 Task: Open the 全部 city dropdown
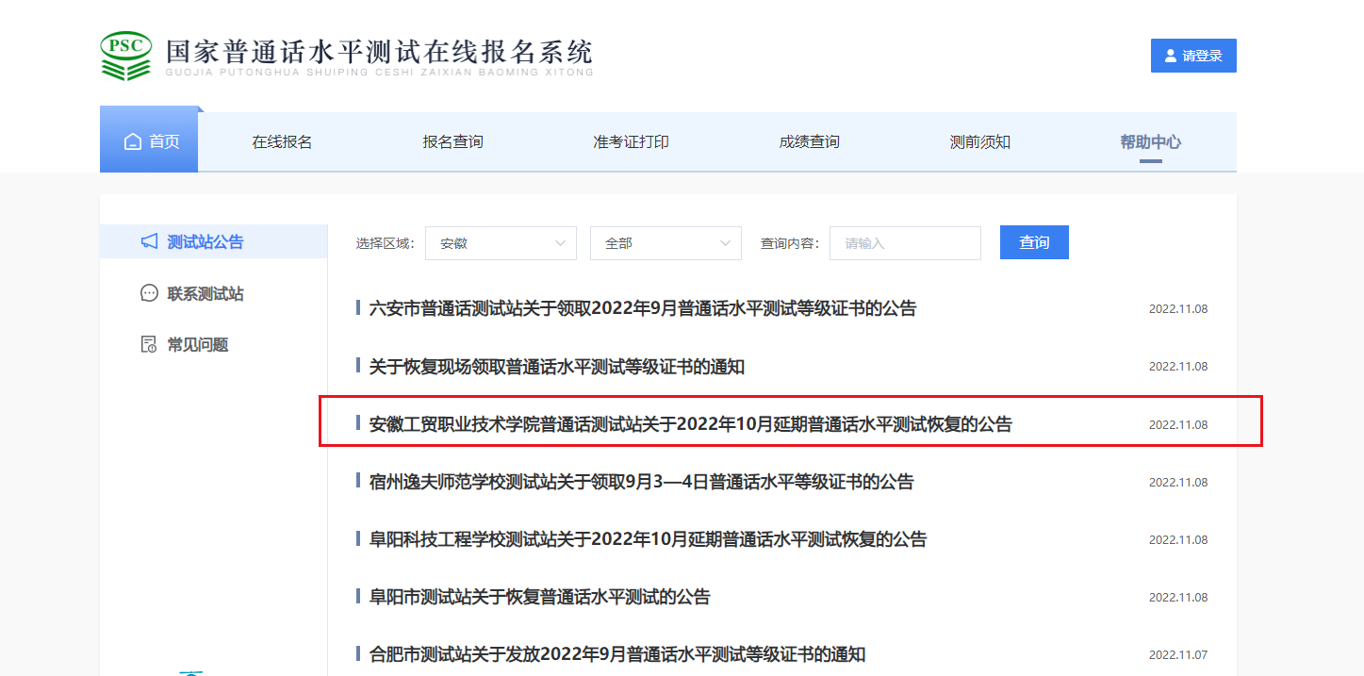(666, 243)
